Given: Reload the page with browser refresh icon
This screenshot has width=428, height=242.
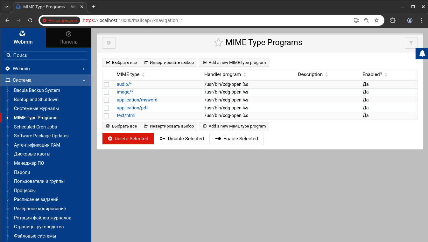Looking at the screenshot, I should tap(30, 20).
